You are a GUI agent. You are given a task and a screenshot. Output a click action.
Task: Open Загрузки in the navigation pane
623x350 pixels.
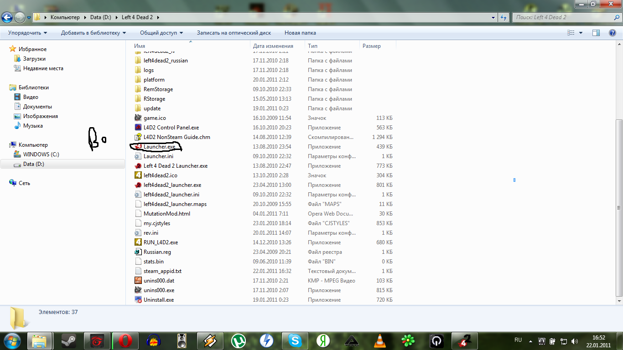coord(34,59)
